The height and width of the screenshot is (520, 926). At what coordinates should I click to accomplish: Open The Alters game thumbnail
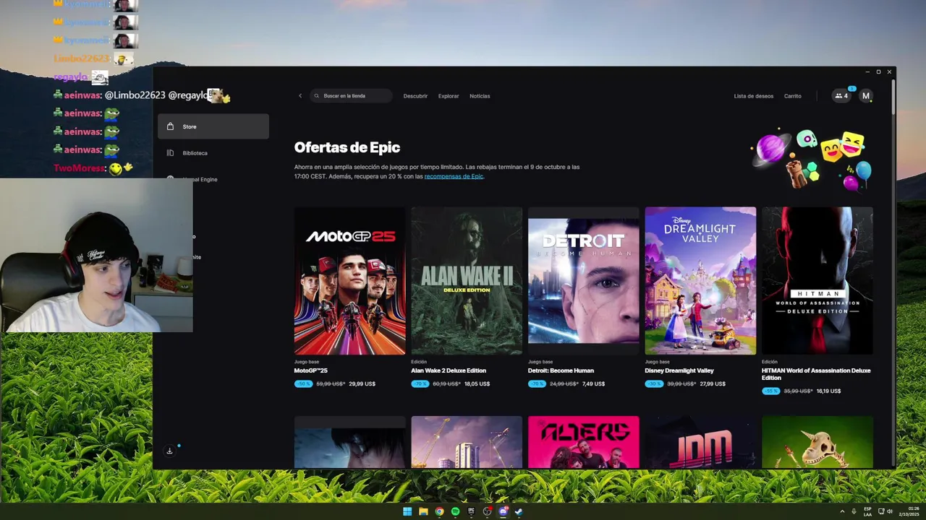(584, 442)
